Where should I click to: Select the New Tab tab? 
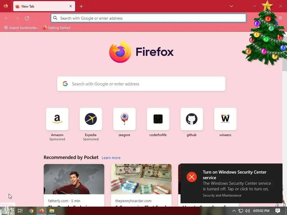(x=44, y=6)
